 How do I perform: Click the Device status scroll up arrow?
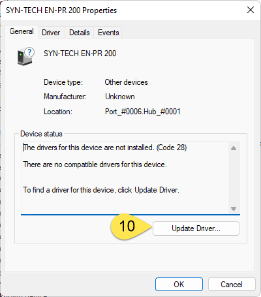[x=234, y=148]
